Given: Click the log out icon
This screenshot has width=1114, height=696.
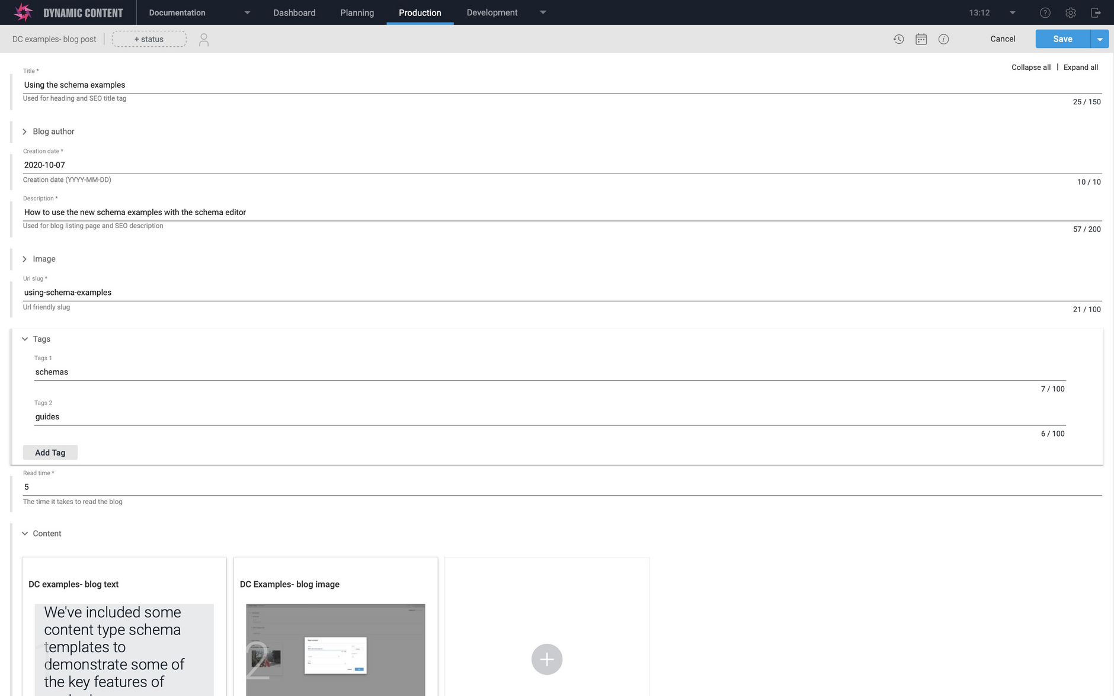Looking at the screenshot, I should 1096,12.
